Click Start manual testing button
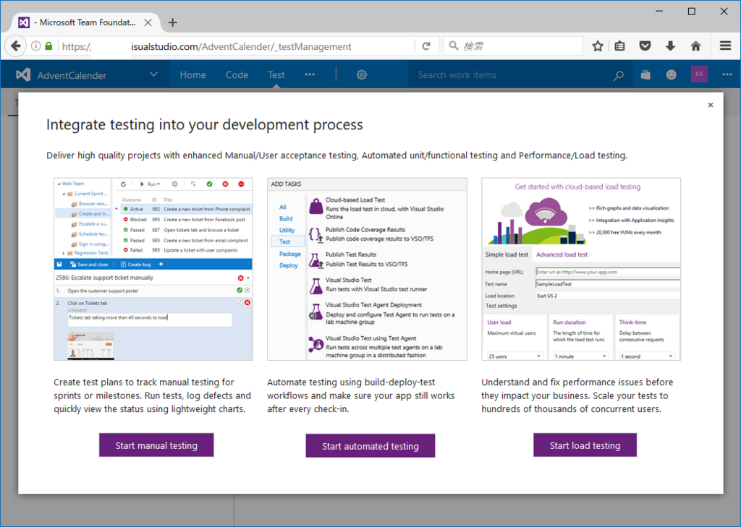741x527 pixels. pyautogui.click(x=156, y=445)
